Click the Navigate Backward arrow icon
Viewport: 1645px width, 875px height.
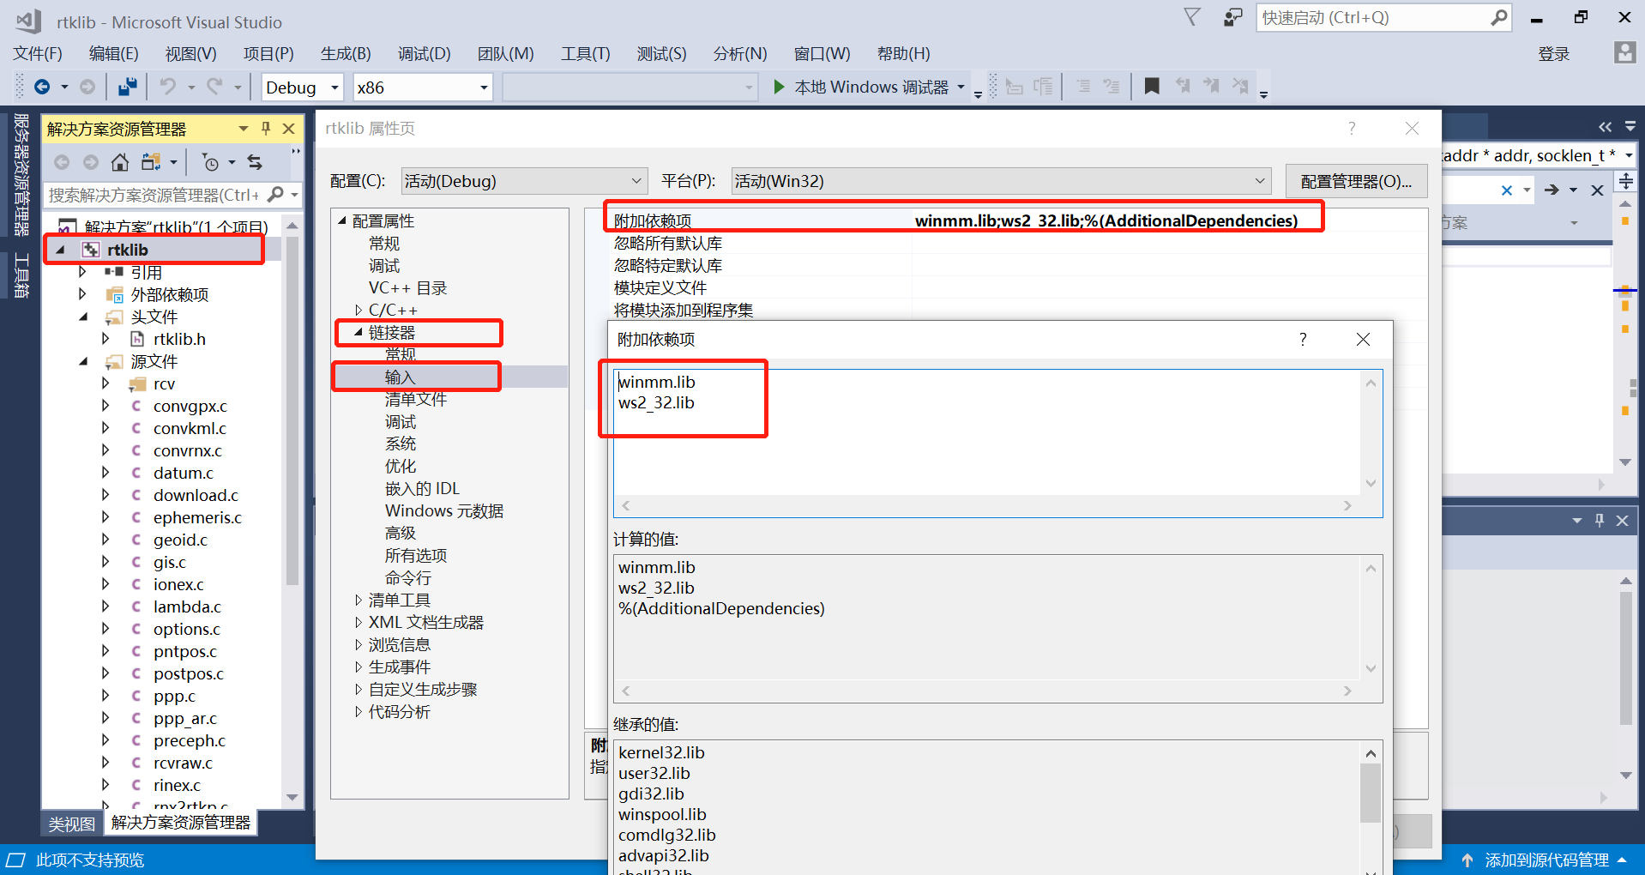[x=41, y=87]
